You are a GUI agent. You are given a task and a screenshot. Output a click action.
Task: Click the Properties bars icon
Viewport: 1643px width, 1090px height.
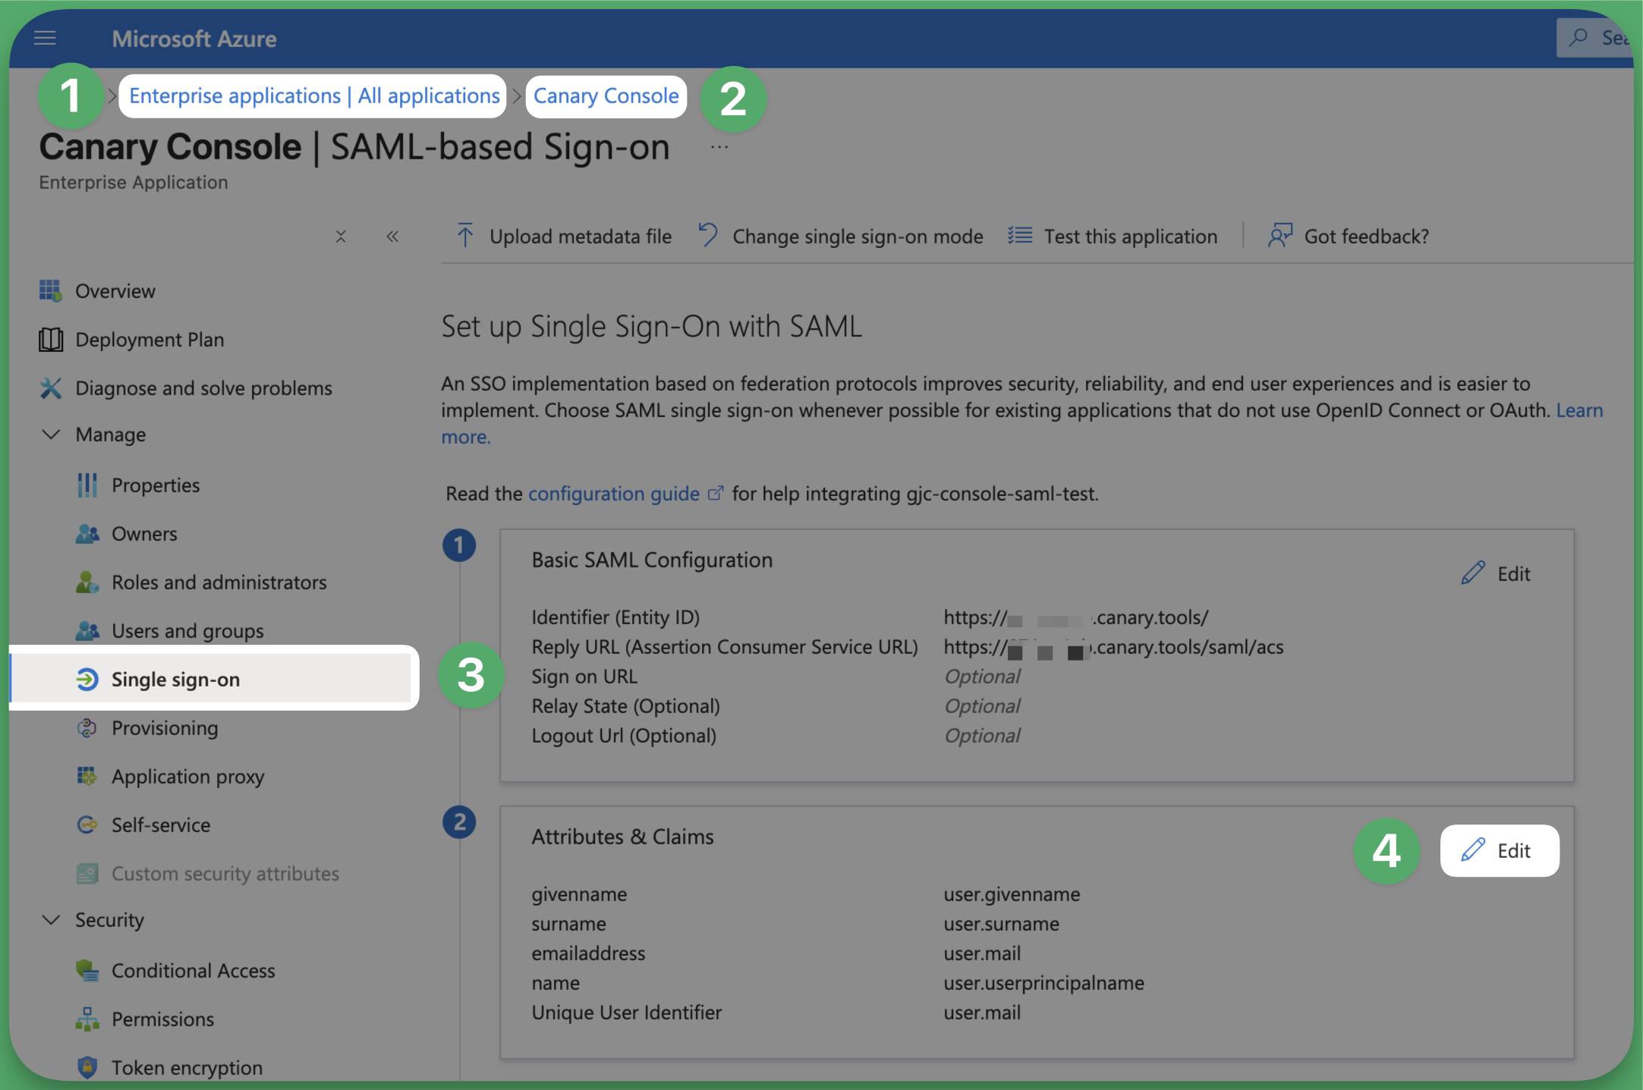point(87,485)
